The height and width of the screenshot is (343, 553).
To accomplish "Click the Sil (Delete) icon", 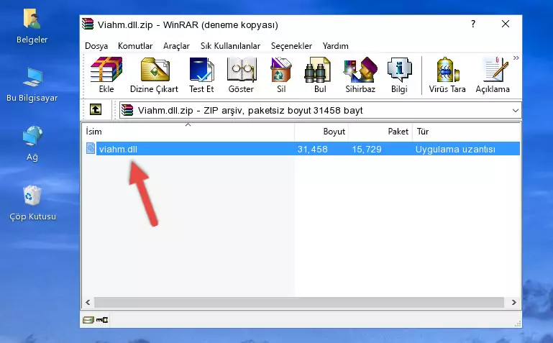I will point(281,75).
